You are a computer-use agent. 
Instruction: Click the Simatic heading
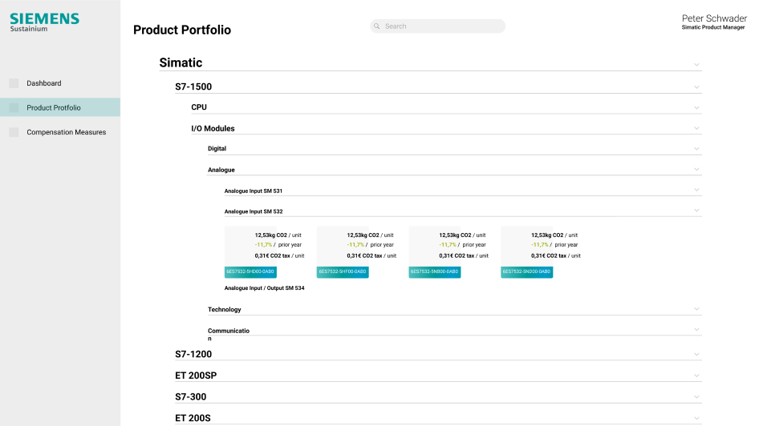point(181,62)
